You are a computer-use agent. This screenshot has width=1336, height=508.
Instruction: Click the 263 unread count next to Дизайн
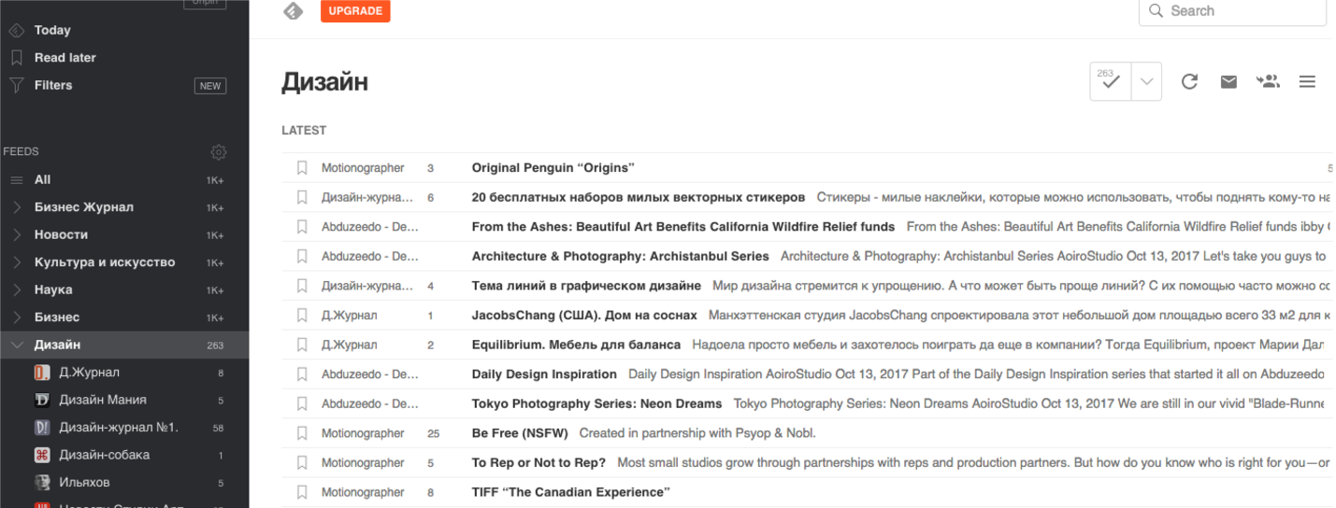coord(215,346)
